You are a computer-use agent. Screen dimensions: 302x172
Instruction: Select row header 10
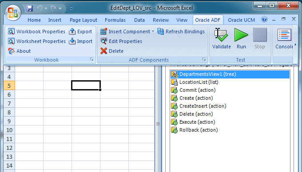[9, 130]
